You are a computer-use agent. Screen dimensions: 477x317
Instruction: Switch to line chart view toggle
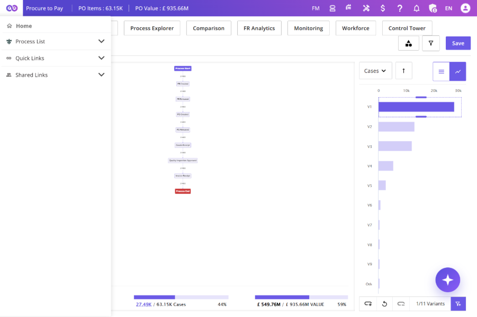[x=457, y=71]
